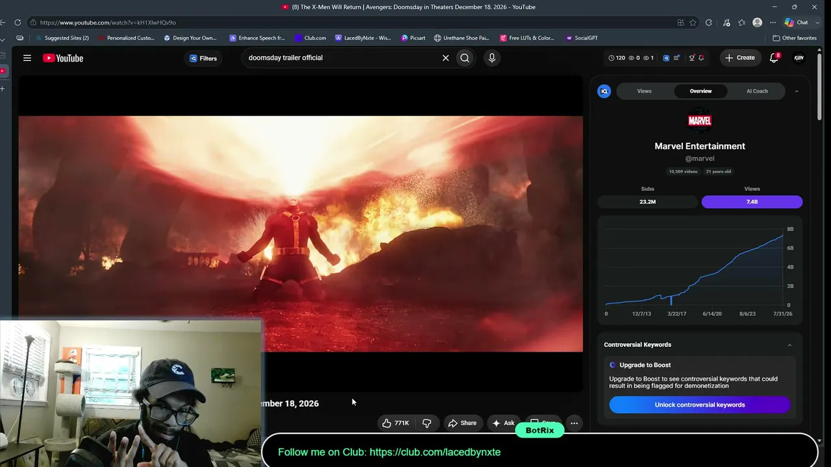Click the @marvel handle
This screenshot has width=831, height=467.
[700, 158]
